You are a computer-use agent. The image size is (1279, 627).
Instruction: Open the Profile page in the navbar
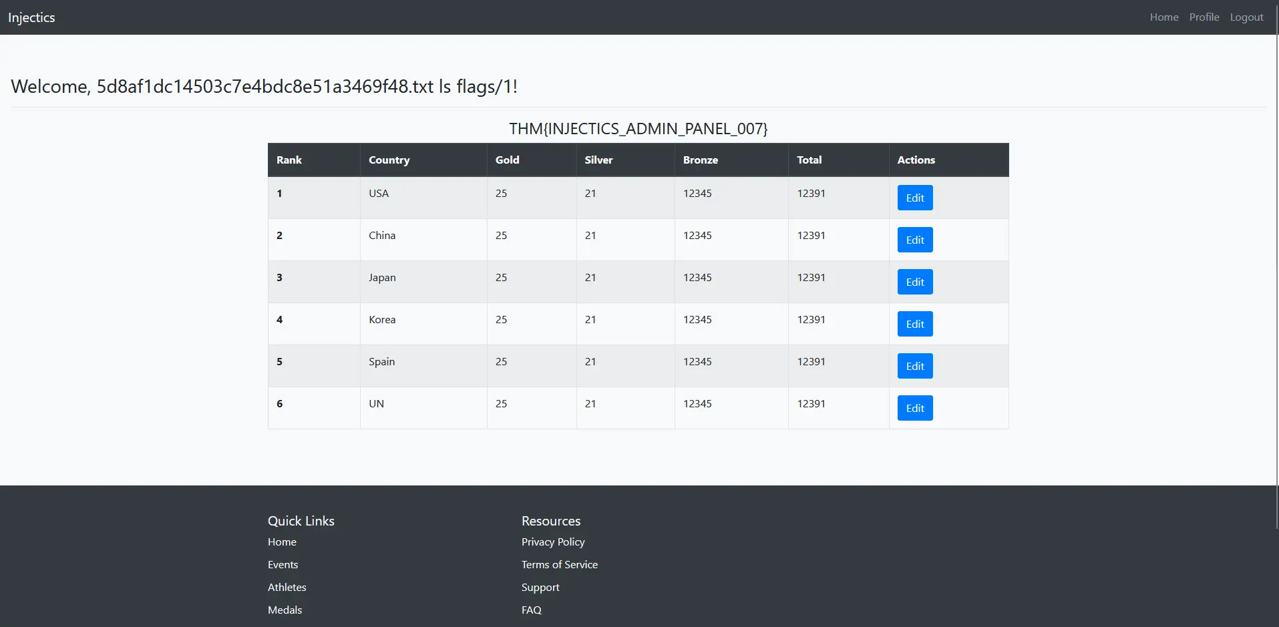(x=1204, y=17)
